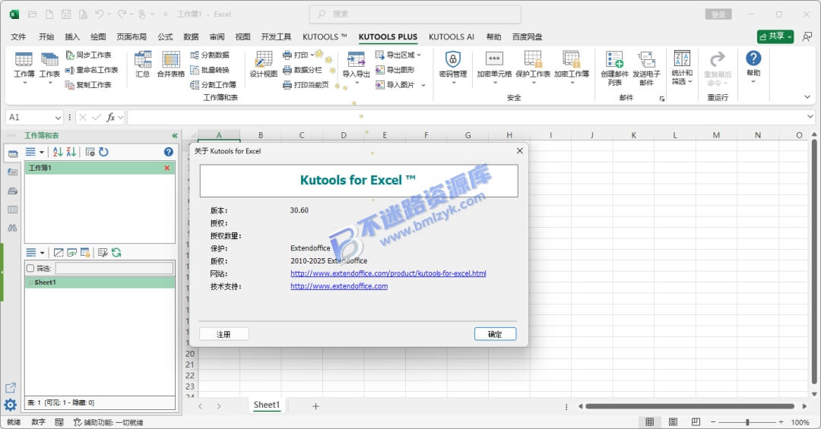Image resolution: width=821 pixels, height=429 pixels.
Task: Select the Sheet1 tab at the bottom
Action: click(267, 405)
